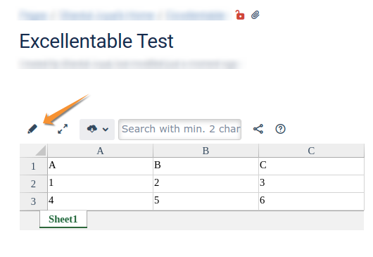Select the cell containing value 6
Image resolution: width=373 pixels, height=257 pixels.
tap(311, 201)
